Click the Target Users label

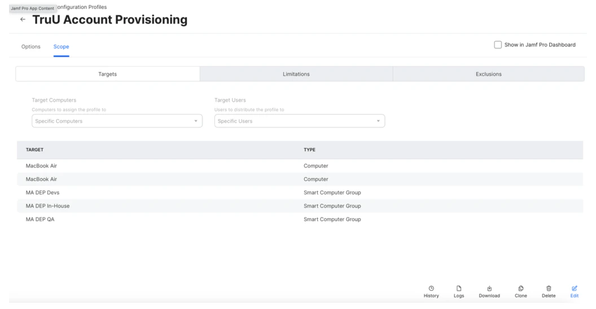[x=230, y=100]
